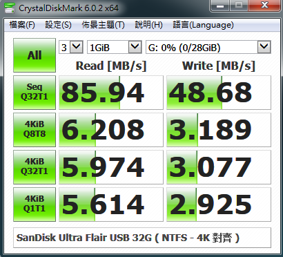Open the 檔案(F) menu

click(x=22, y=25)
